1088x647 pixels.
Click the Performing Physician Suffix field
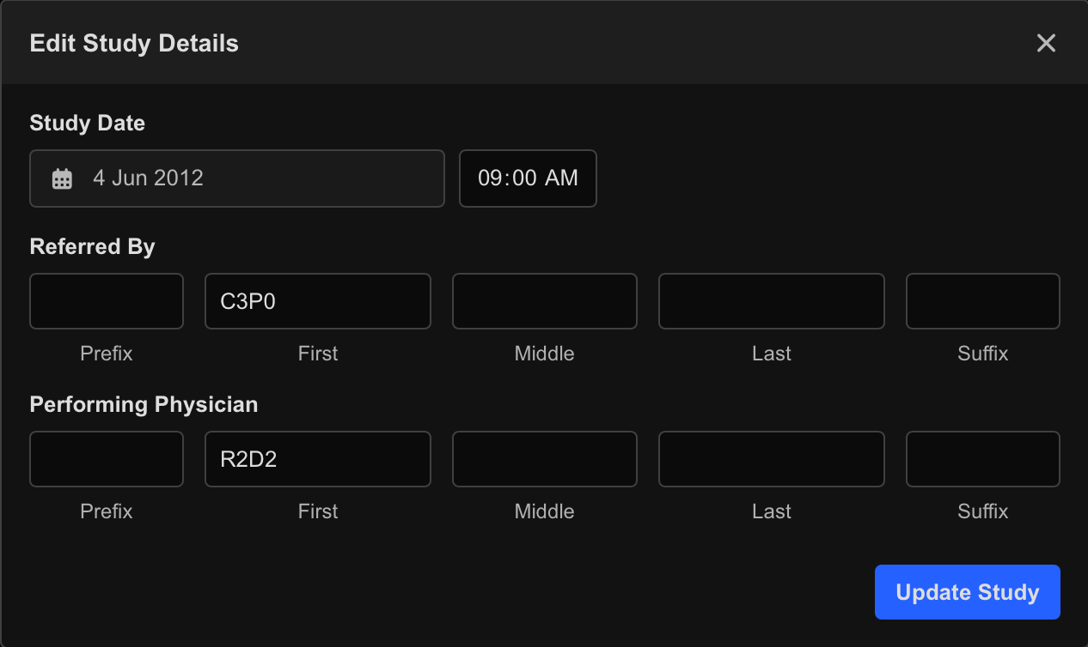tap(983, 459)
